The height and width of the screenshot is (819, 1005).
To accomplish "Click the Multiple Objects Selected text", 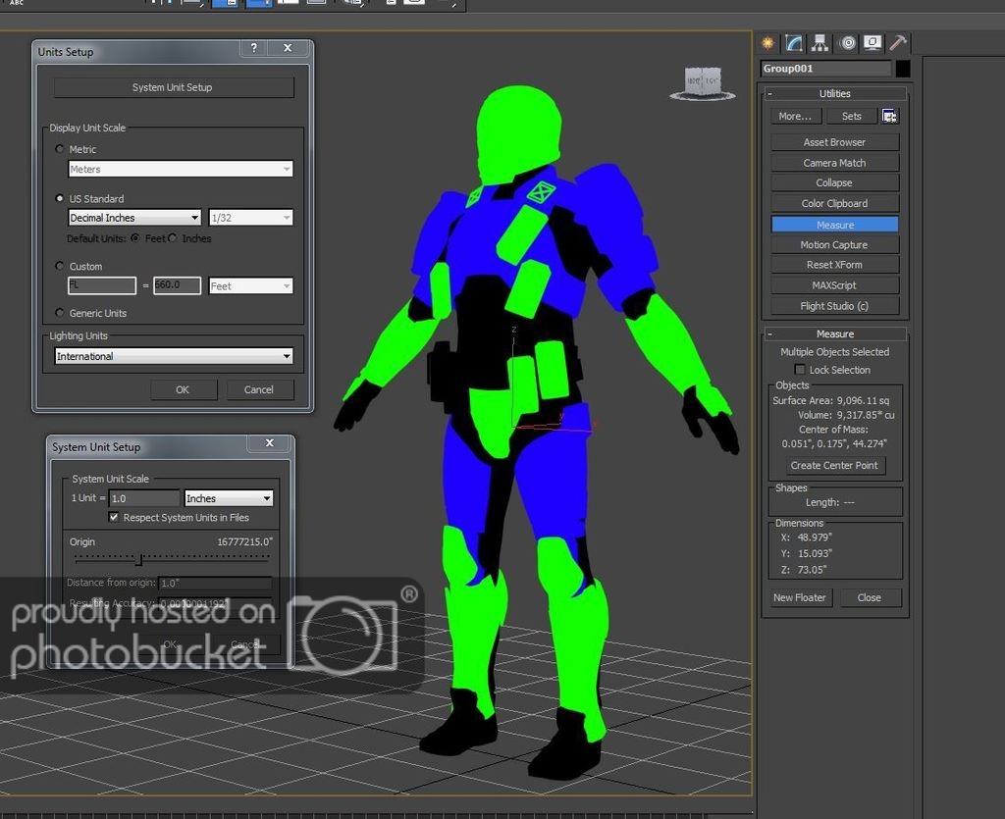I will pos(834,351).
